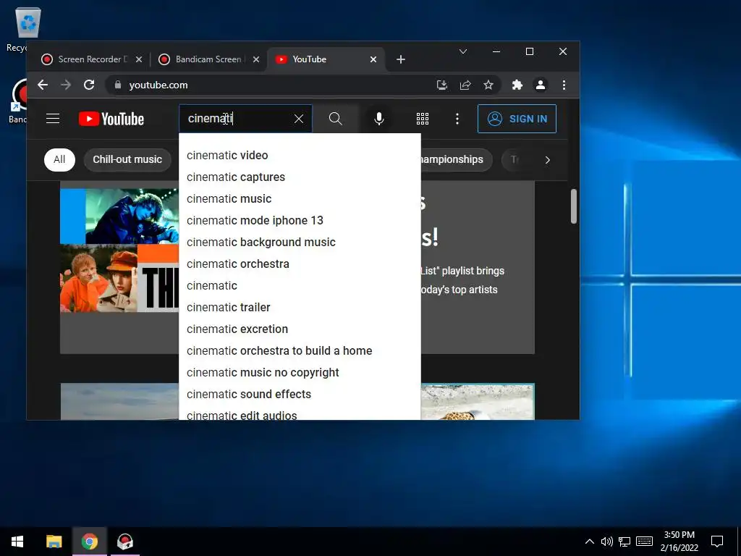Image resolution: width=741 pixels, height=556 pixels.
Task: Choose suggestion cinematic video
Action: coord(300,156)
